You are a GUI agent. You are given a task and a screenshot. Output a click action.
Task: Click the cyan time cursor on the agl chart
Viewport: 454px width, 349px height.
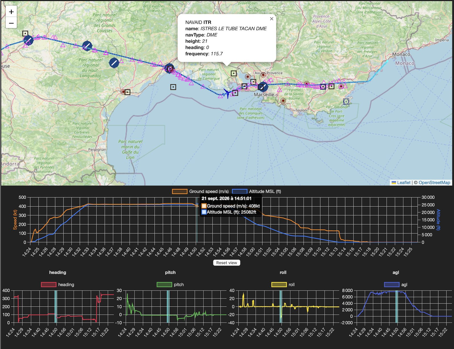point(397,306)
